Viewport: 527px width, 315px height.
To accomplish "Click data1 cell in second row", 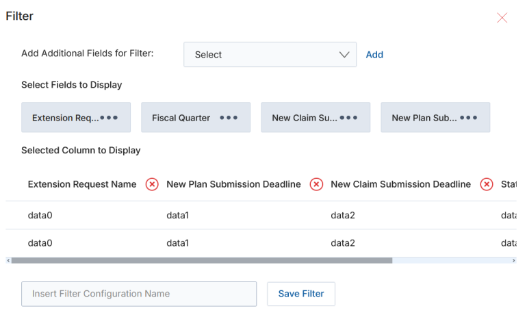I will click(x=178, y=243).
